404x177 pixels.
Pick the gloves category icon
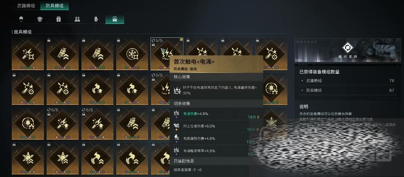[96, 19]
